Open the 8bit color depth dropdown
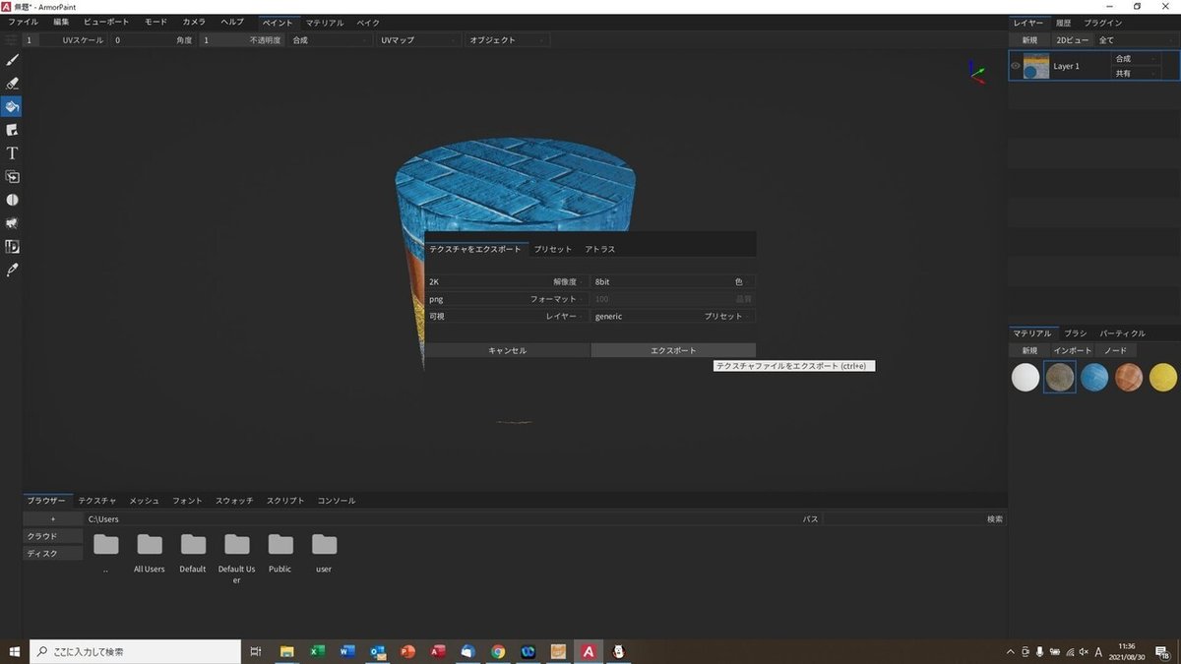1181x664 pixels. pyautogui.click(x=673, y=281)
